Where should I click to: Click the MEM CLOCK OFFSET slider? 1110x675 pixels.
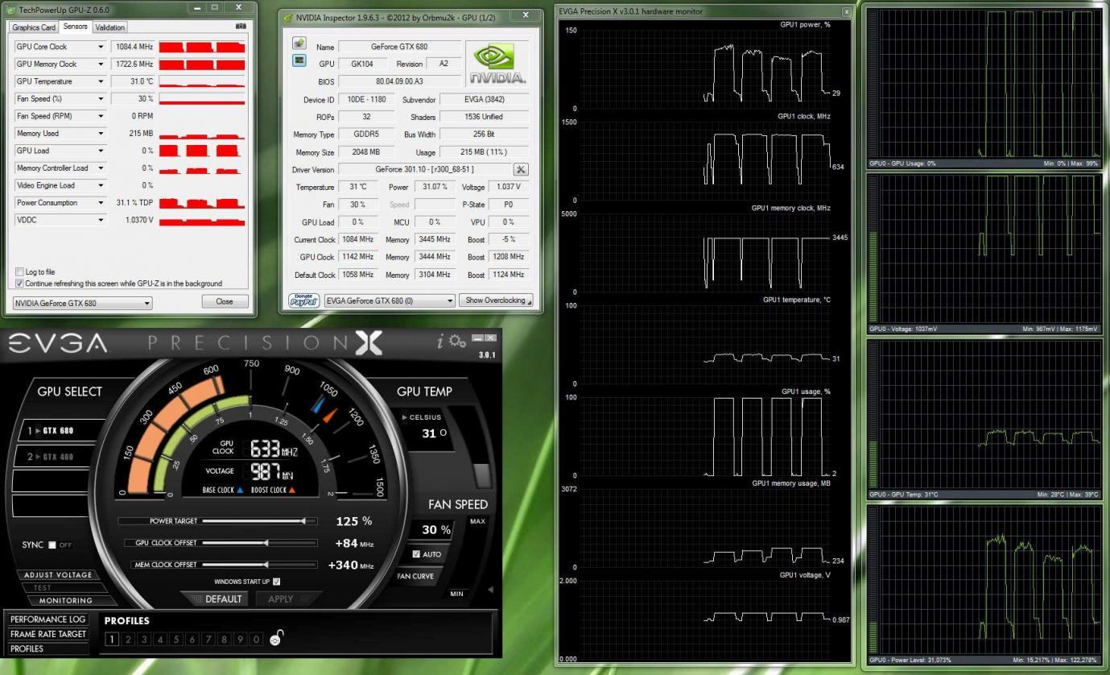[259, 565]
